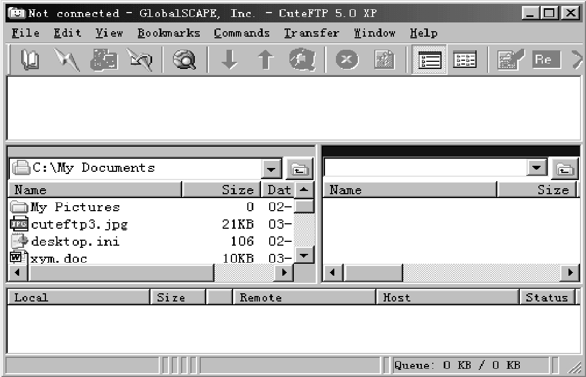Open the Edit menu
586x377 pixels.
click(x=67, y=33)
